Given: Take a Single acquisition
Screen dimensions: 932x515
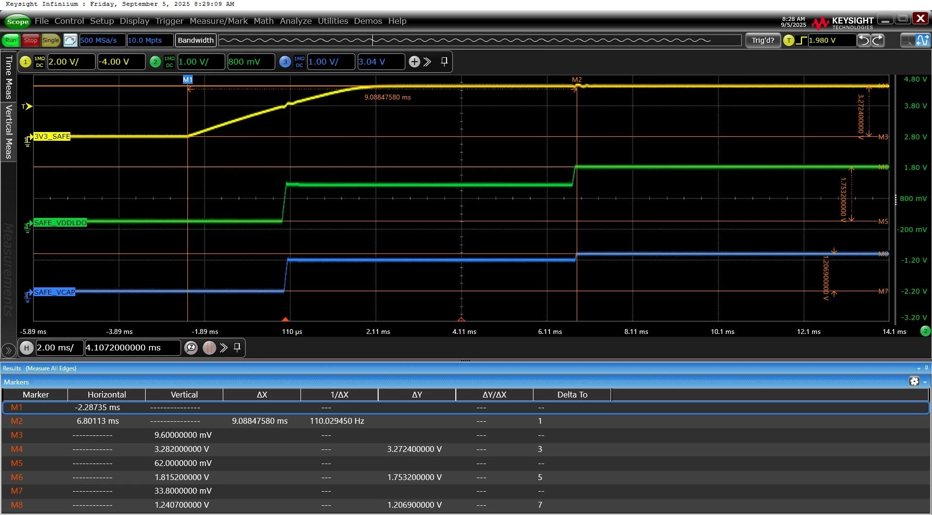Looking at the screenshot, I should coord(50,40).
